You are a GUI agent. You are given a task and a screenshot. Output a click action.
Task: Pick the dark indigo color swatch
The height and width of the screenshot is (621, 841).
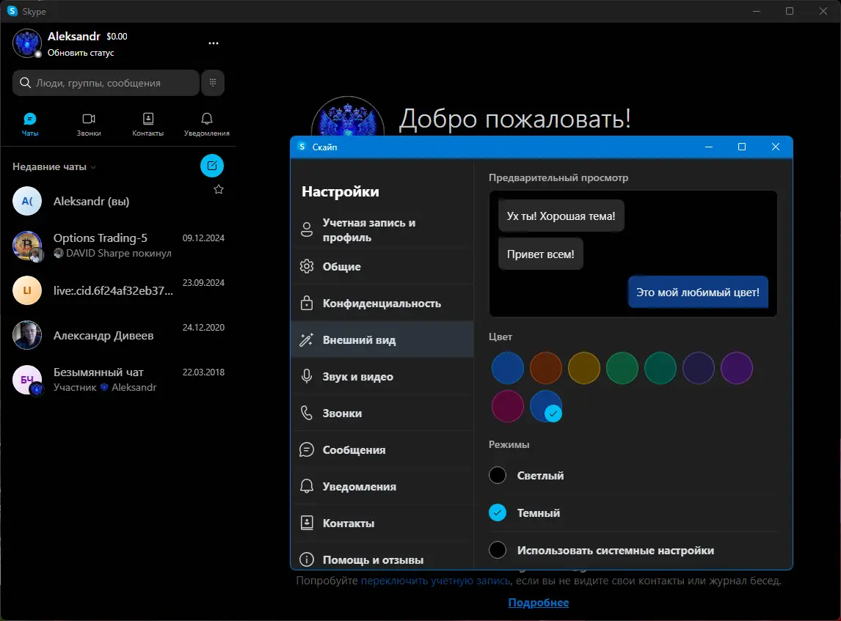click(699, 368)
